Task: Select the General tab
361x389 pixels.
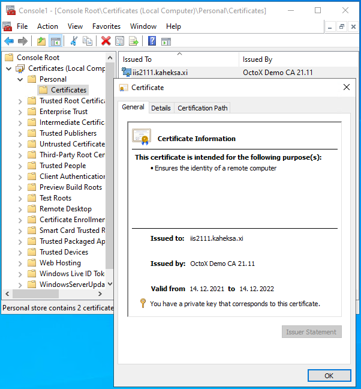Action: (x=133, y=107)
